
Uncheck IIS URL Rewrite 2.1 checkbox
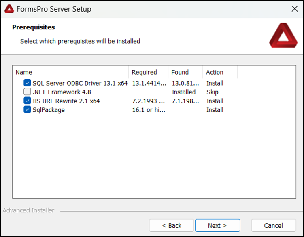click(28, 101)
